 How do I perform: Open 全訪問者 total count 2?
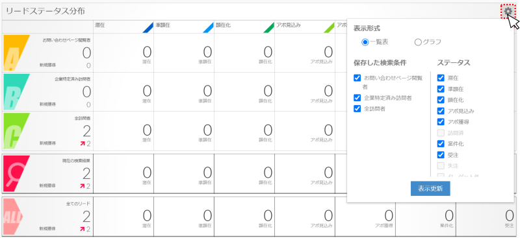click(86, 132)
